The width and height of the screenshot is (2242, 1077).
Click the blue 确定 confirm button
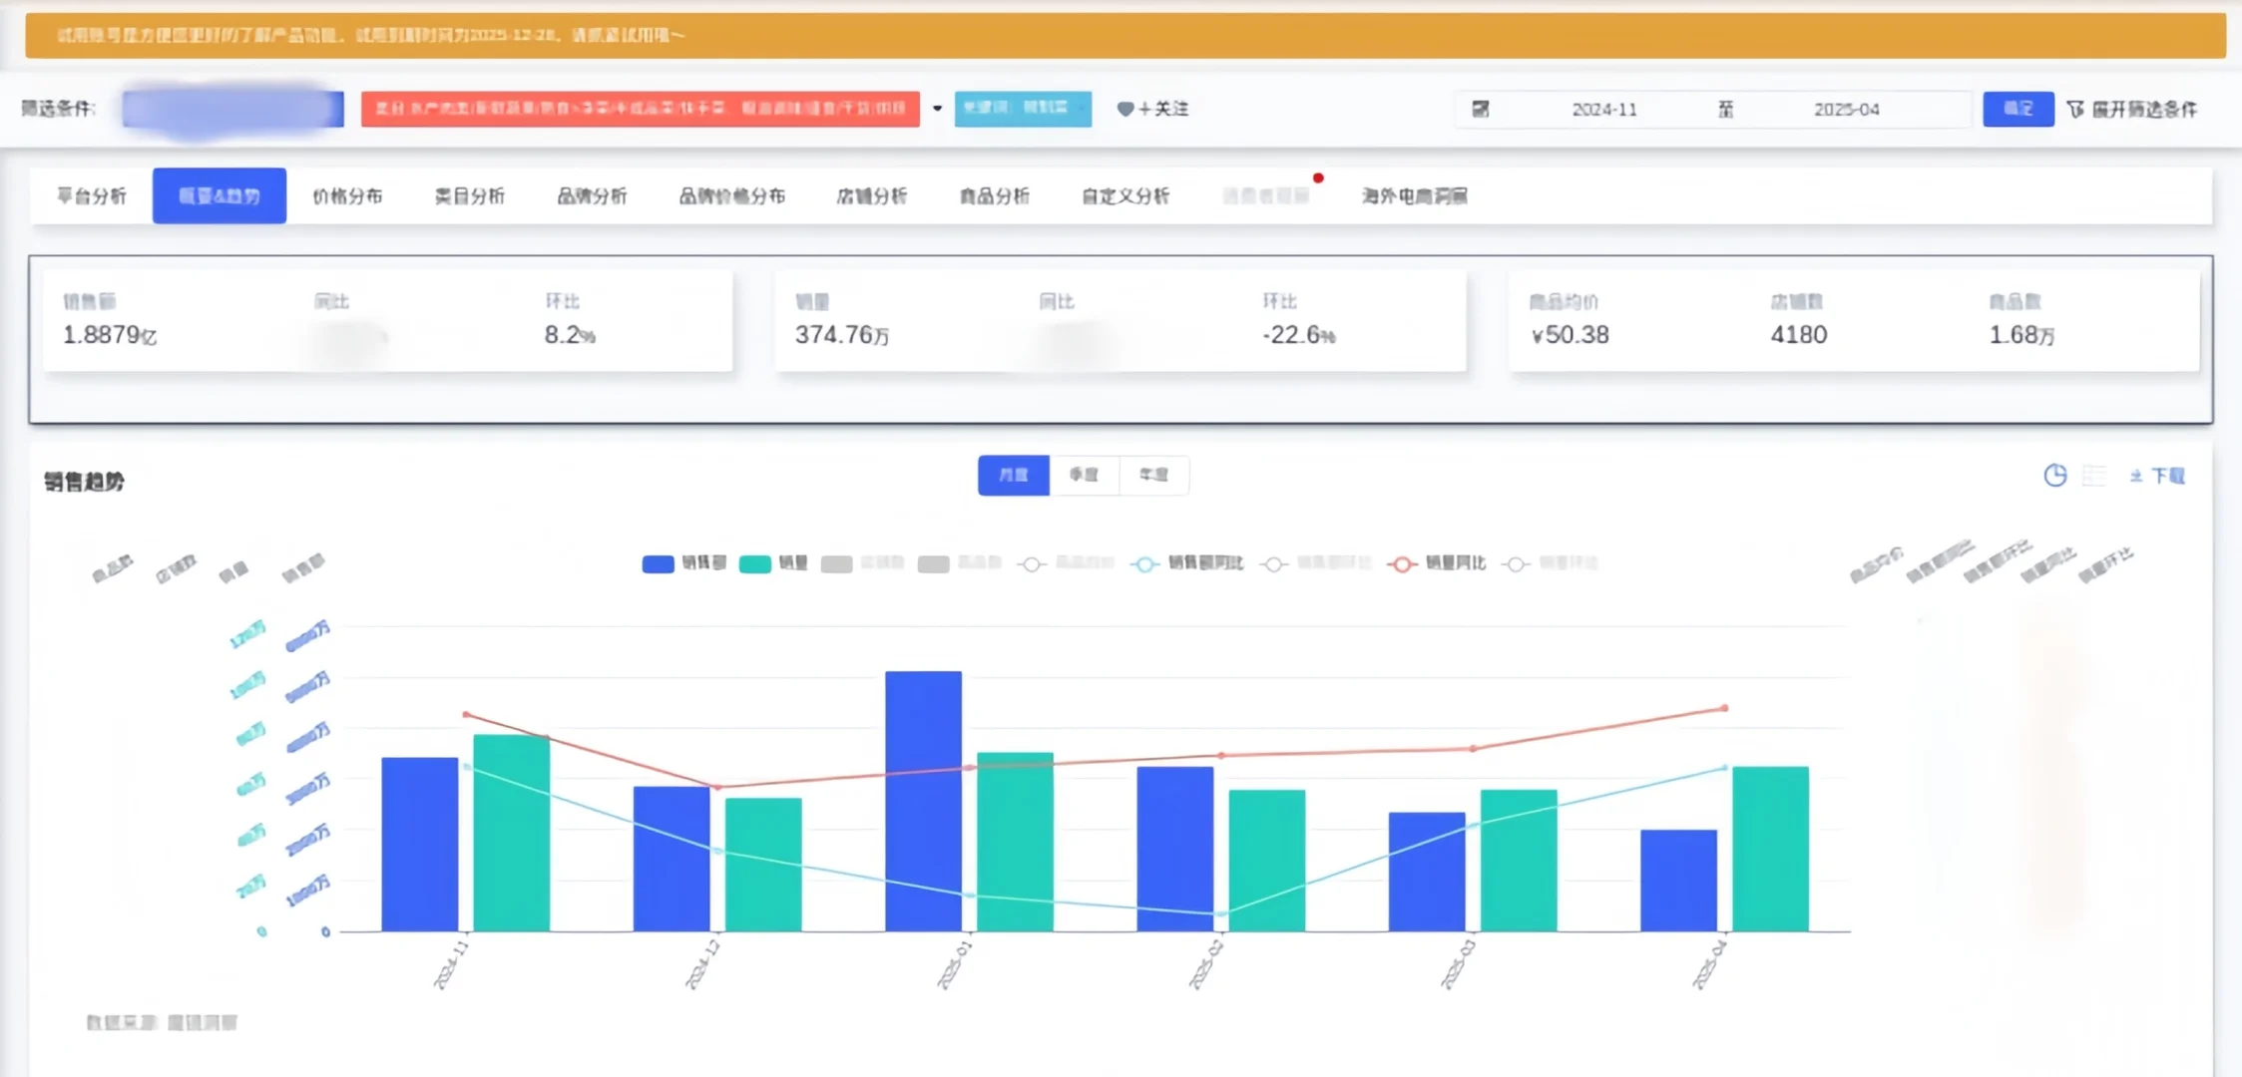tap(2018, 109)
